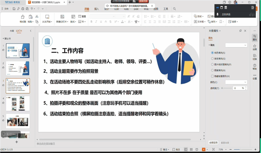Open the fill preset dropdown

236,45
